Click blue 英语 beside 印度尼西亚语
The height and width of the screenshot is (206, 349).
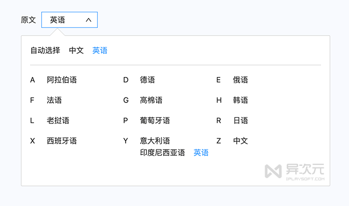[x=201, y=152]
